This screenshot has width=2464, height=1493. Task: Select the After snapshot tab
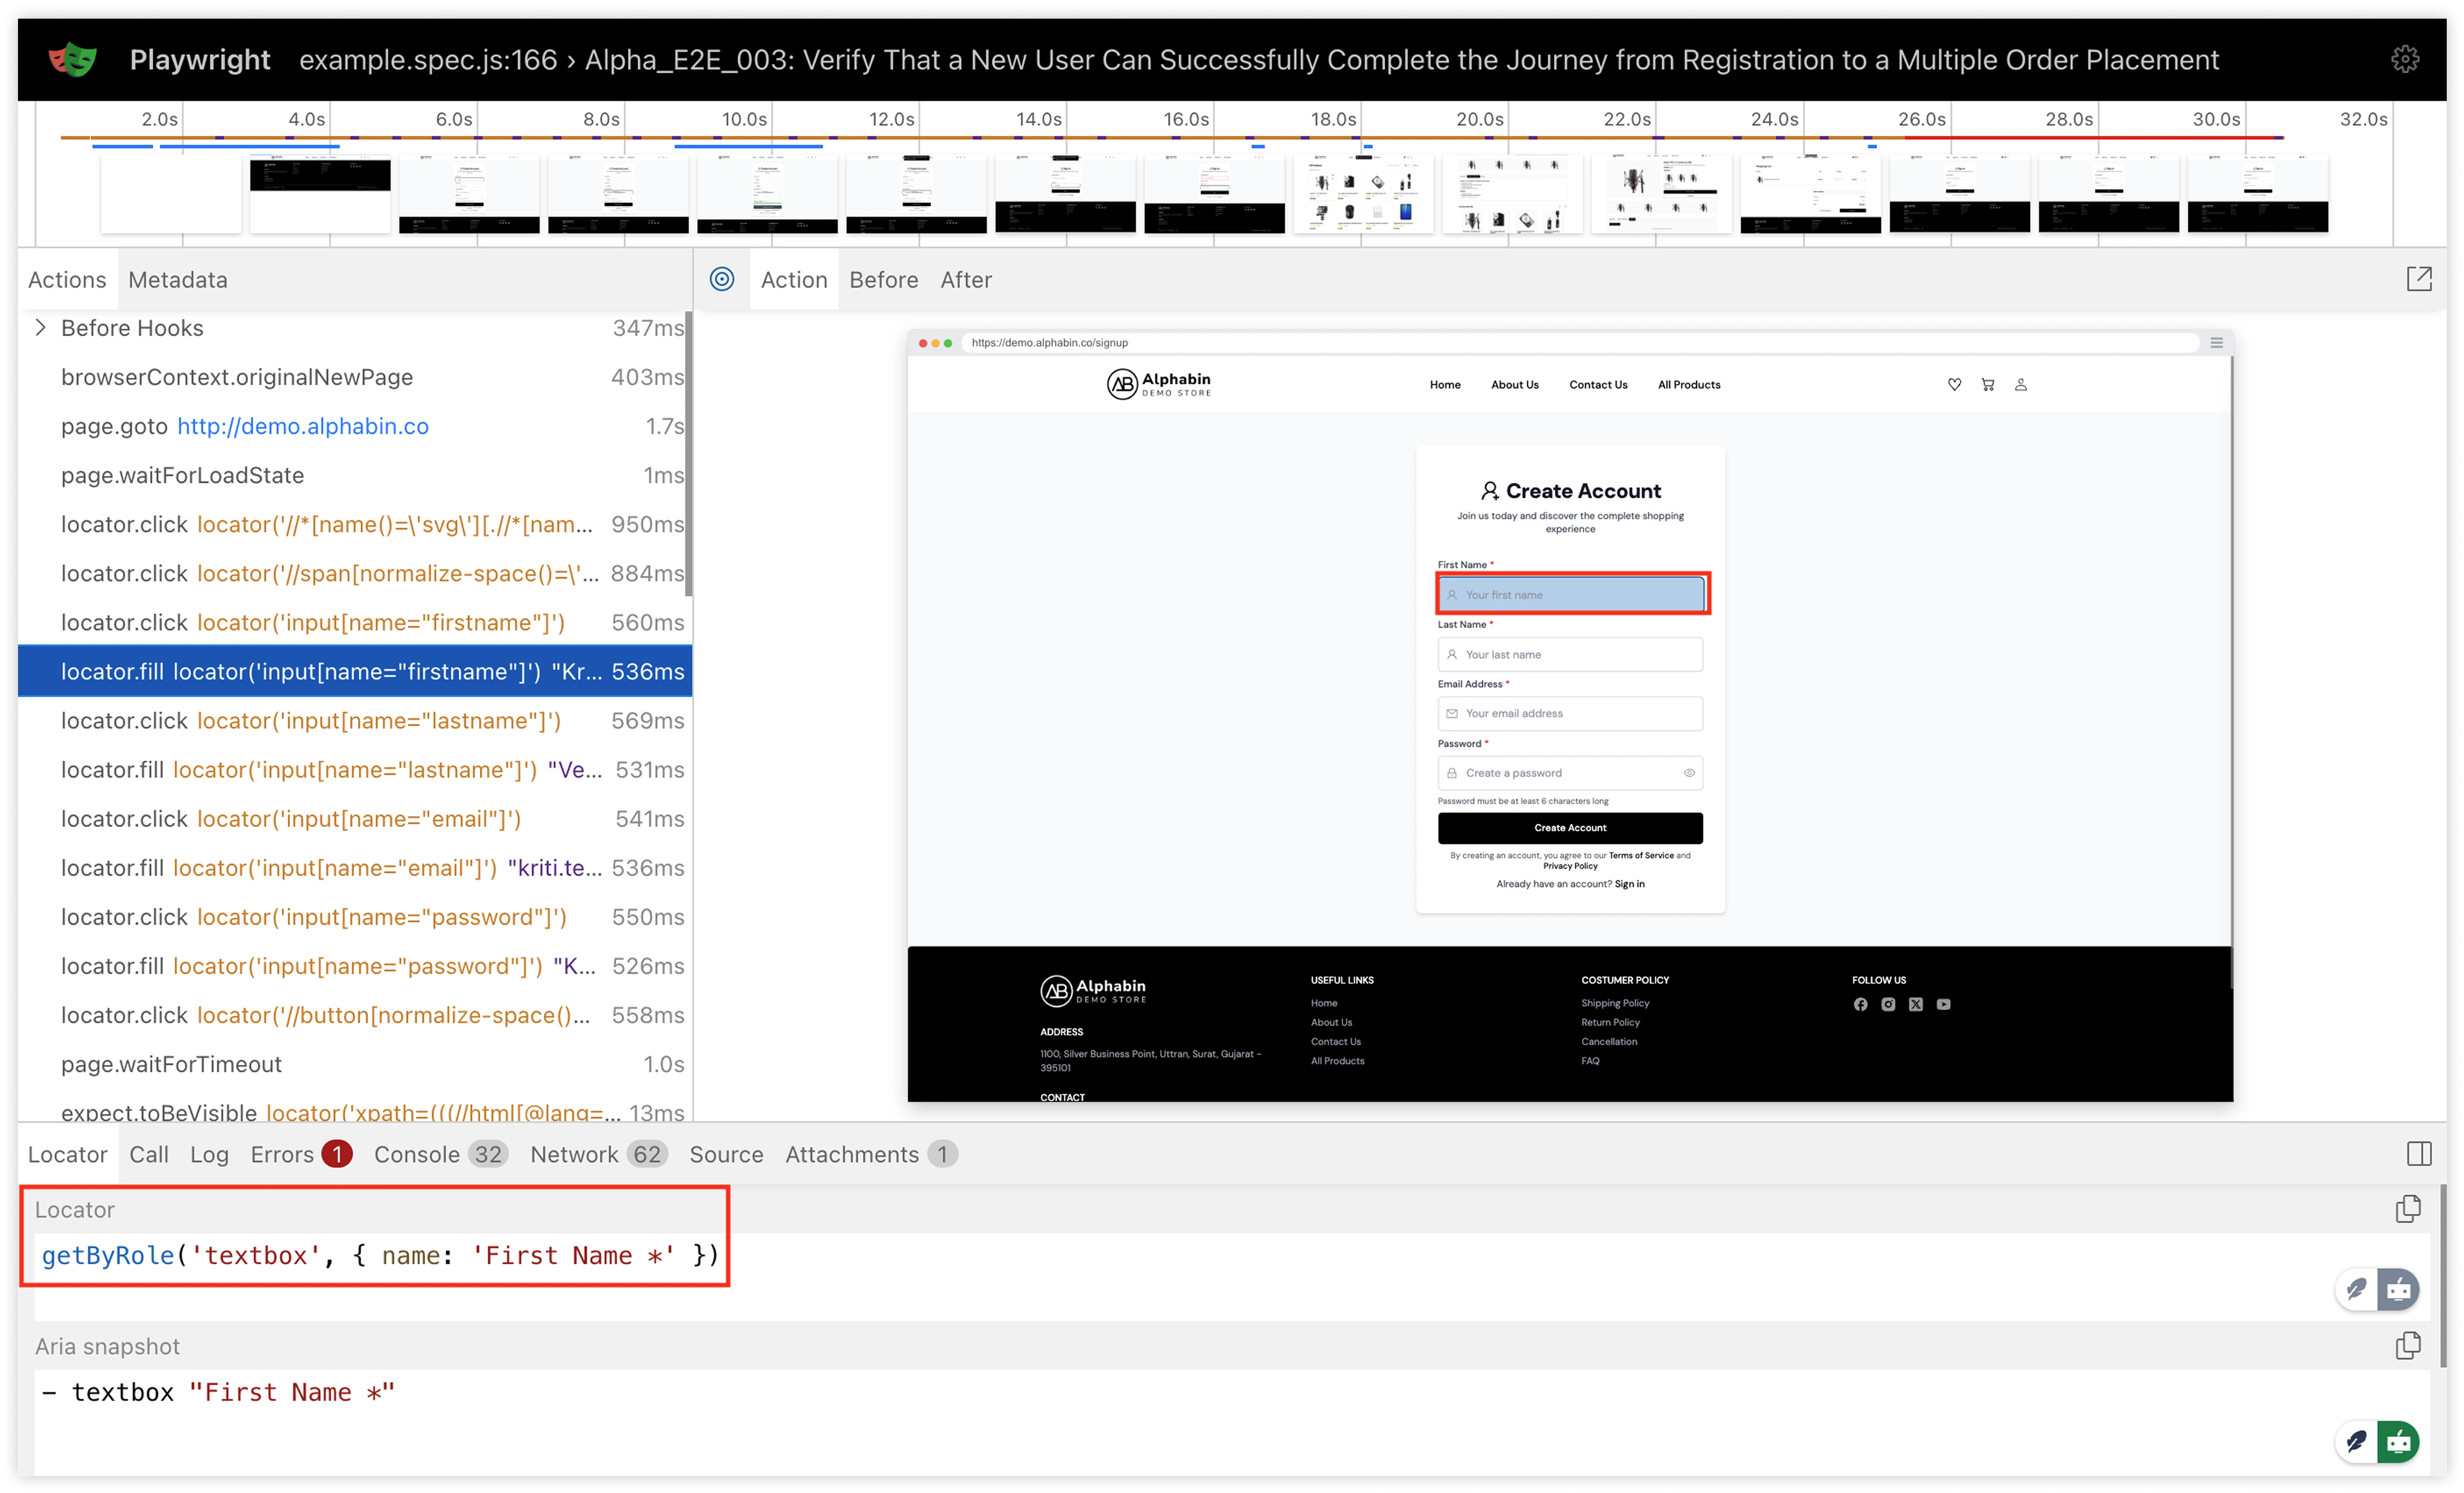pyautogui.click(x=966, y=280)
